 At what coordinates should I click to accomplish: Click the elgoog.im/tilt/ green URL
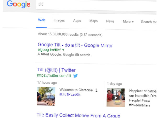[49, 50]
